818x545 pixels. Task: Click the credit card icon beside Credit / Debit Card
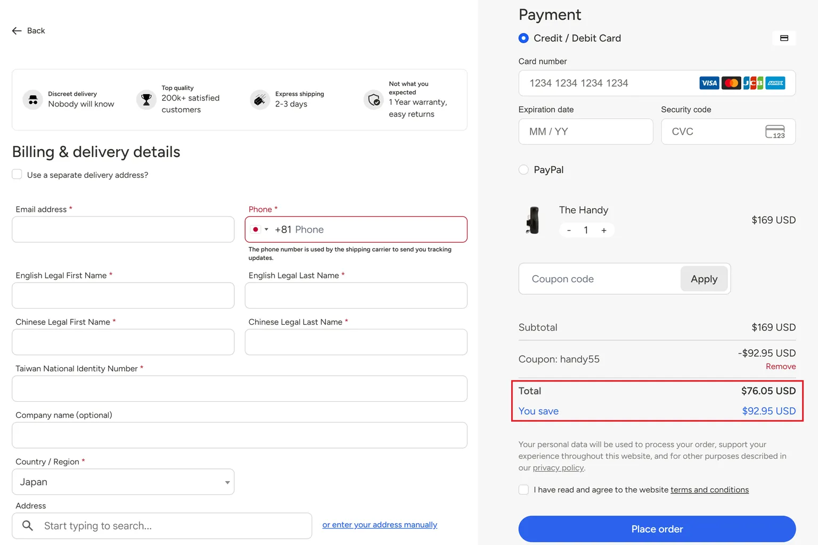coord(784,38)
